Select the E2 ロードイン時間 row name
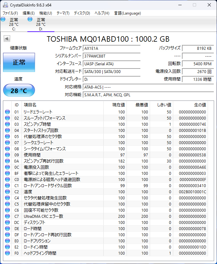 tap(36, 247)
